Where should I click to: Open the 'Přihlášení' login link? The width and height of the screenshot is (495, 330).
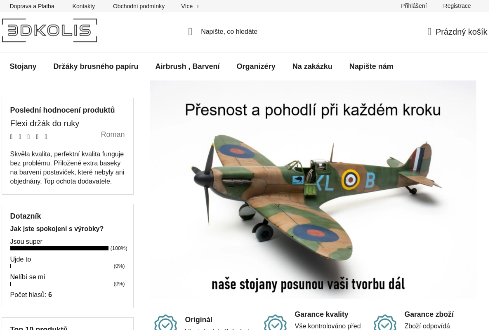point(414,6)
